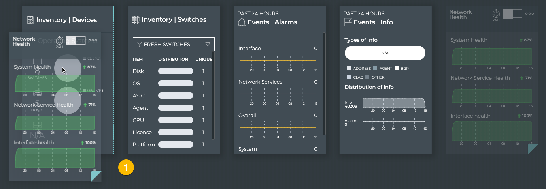Select the Platform row in Inventory Switches
This screenshot has width=546, height=191.
click(144, 145)
